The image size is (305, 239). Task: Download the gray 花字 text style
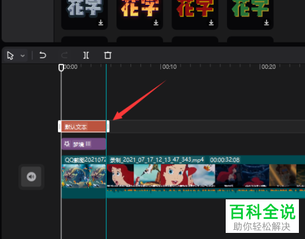tap(101, 23)
